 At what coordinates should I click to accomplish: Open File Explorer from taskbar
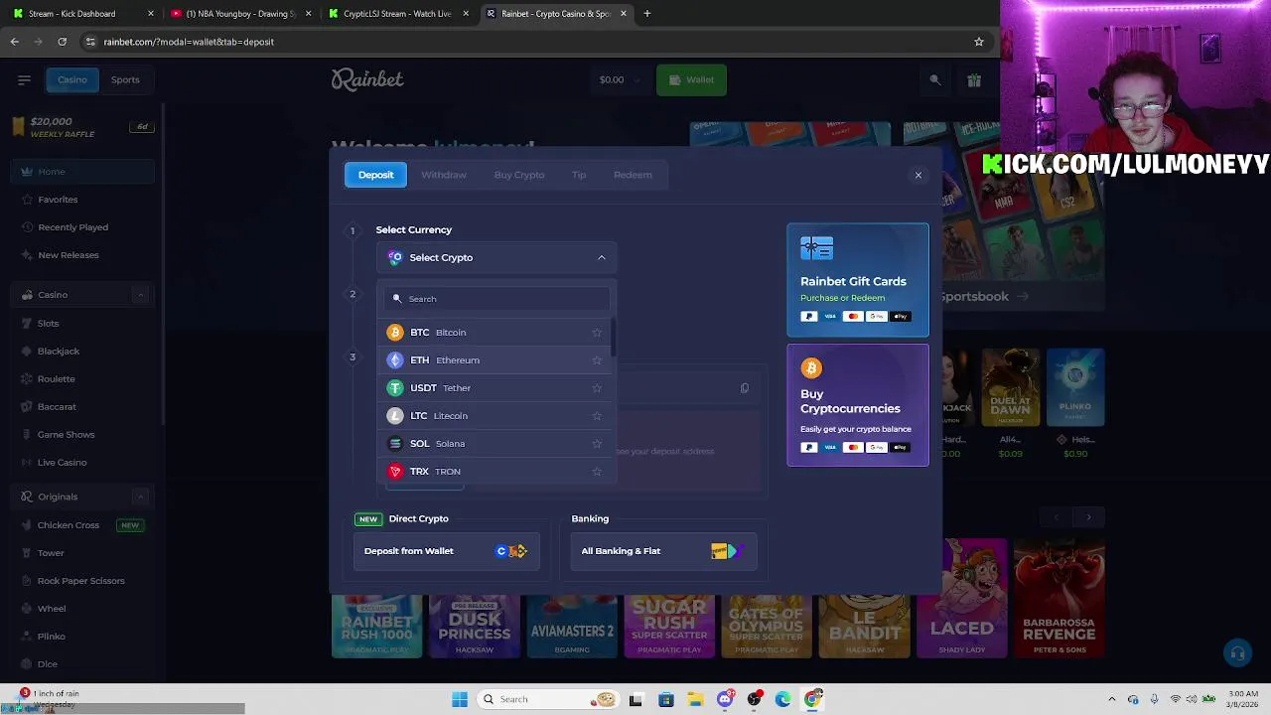[x=695, y=699]
